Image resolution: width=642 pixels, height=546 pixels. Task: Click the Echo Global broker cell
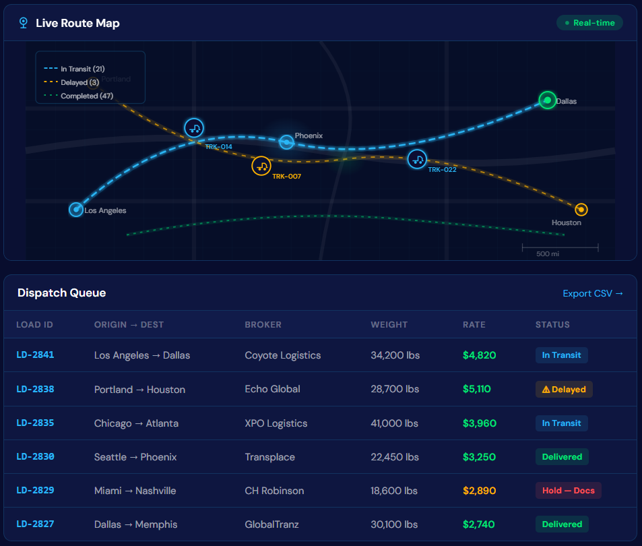click(272, 389)
